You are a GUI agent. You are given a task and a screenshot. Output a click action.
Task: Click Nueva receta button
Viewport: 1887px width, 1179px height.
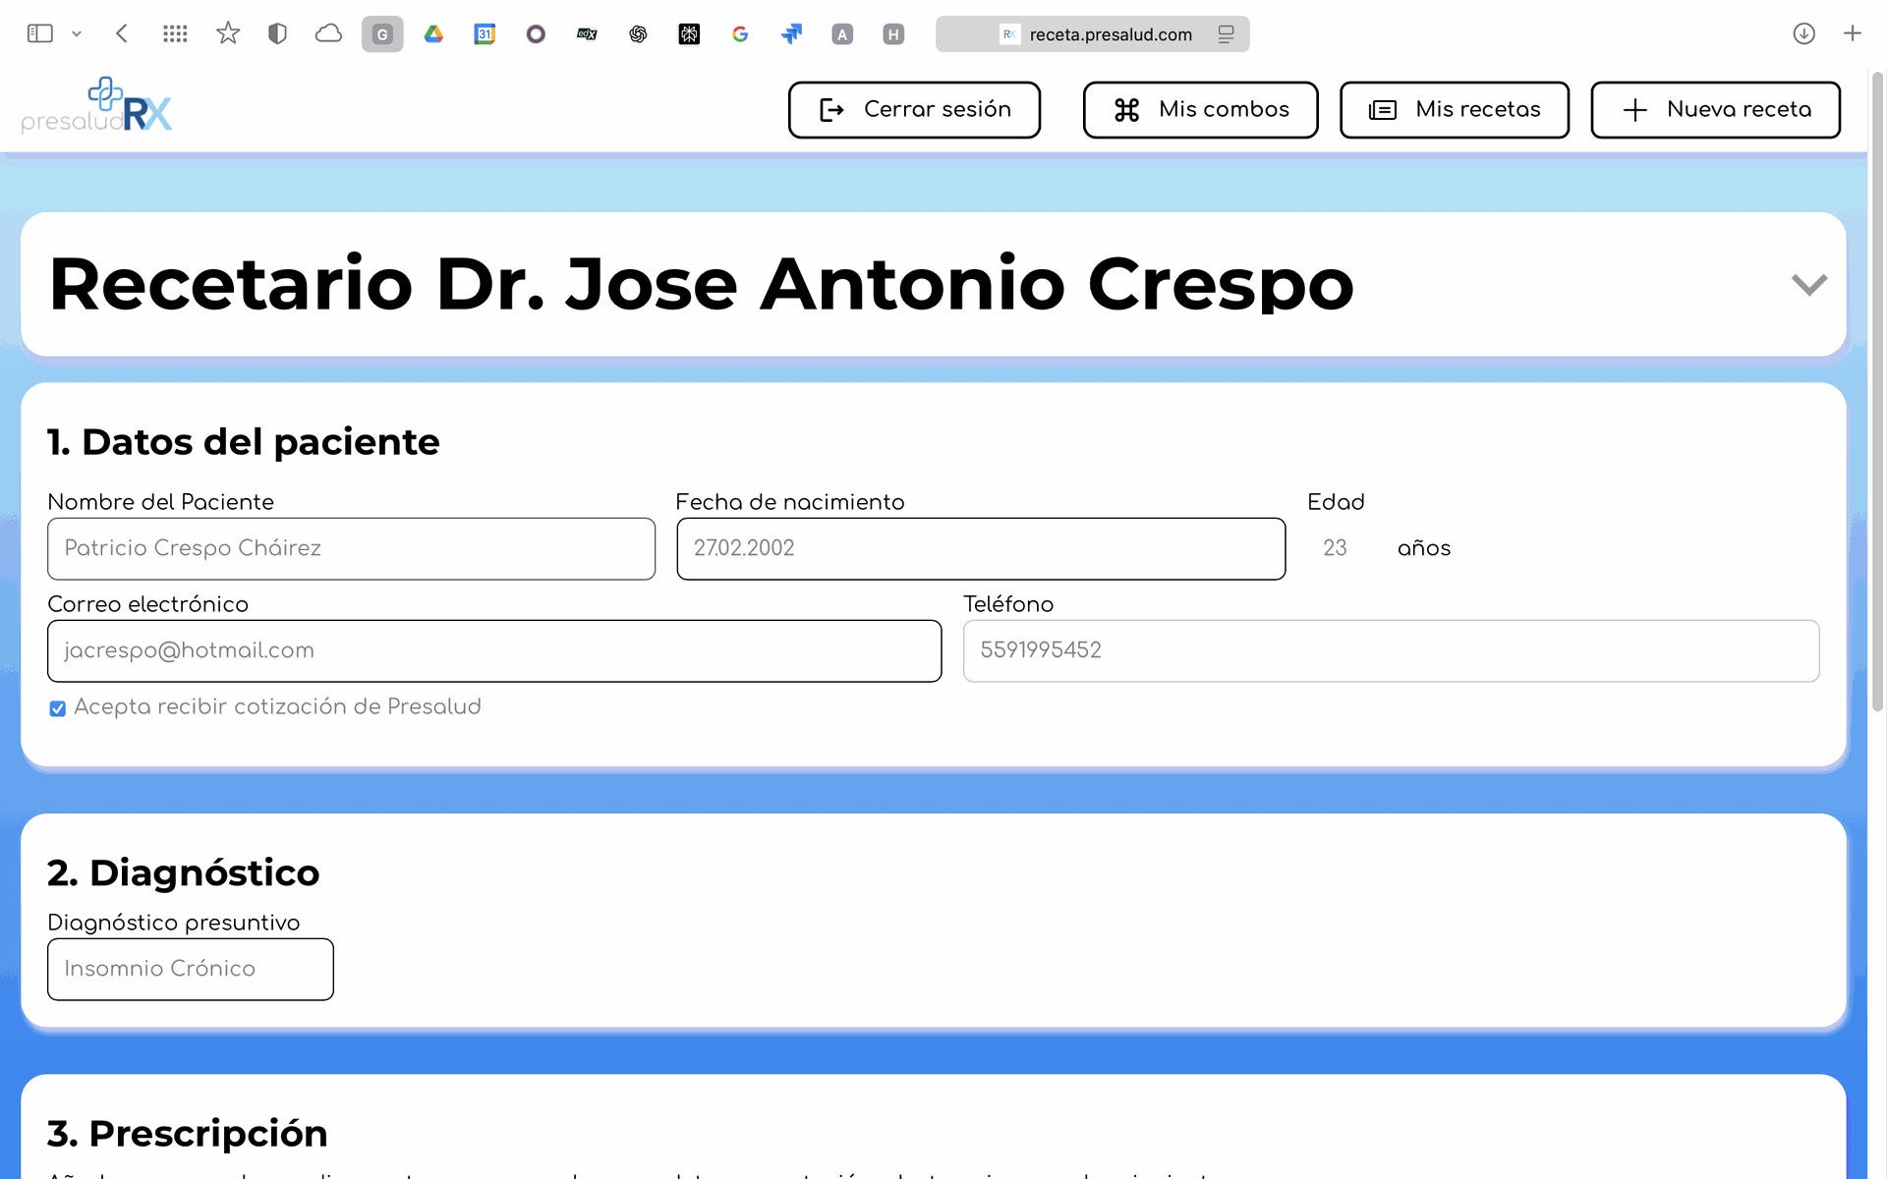pyautogui.click(x=1715, y=110)
